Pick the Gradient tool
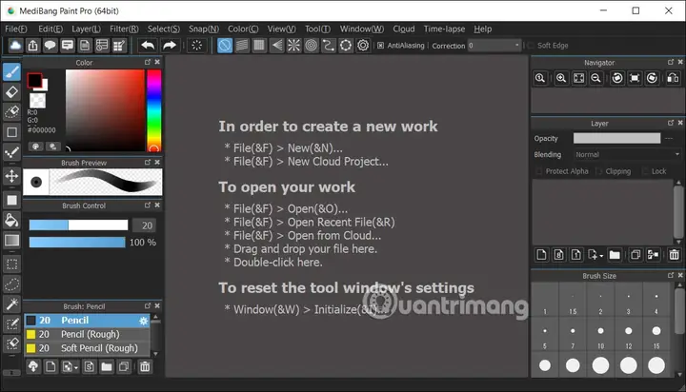This screenshot has height=392, width=686. coord(11,241)
